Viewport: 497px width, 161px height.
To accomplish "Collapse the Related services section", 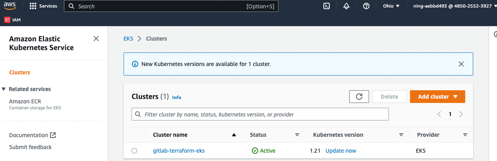I will (x=4, y=89).
